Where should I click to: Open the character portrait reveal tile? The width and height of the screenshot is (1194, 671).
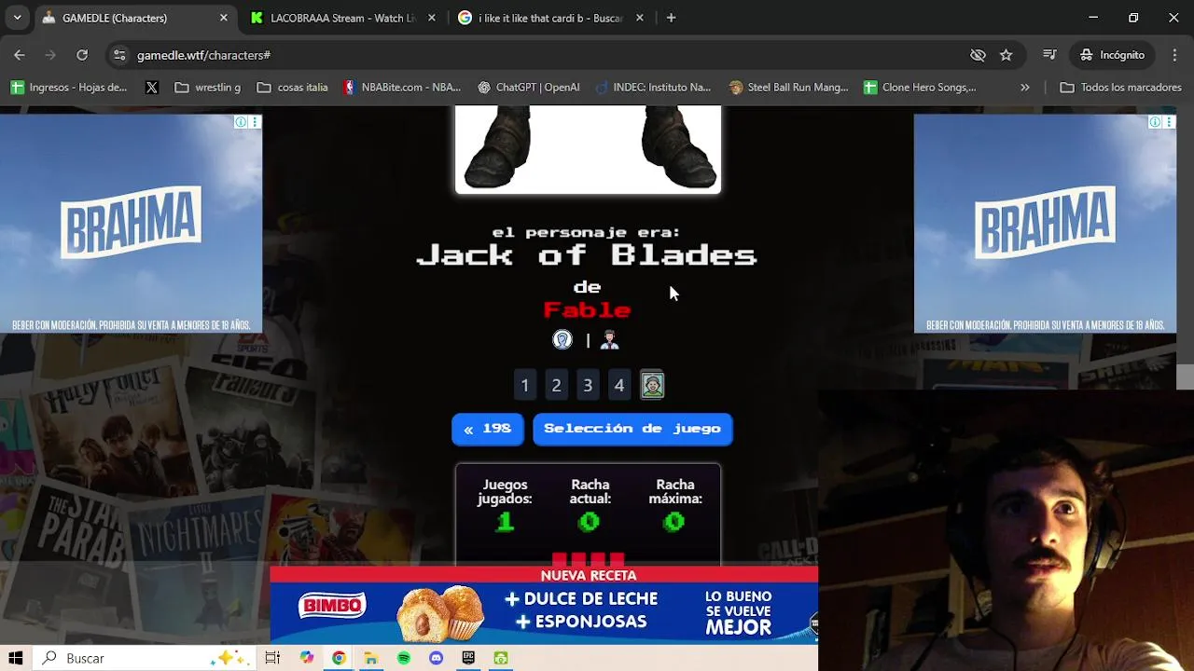coord(652,385)
